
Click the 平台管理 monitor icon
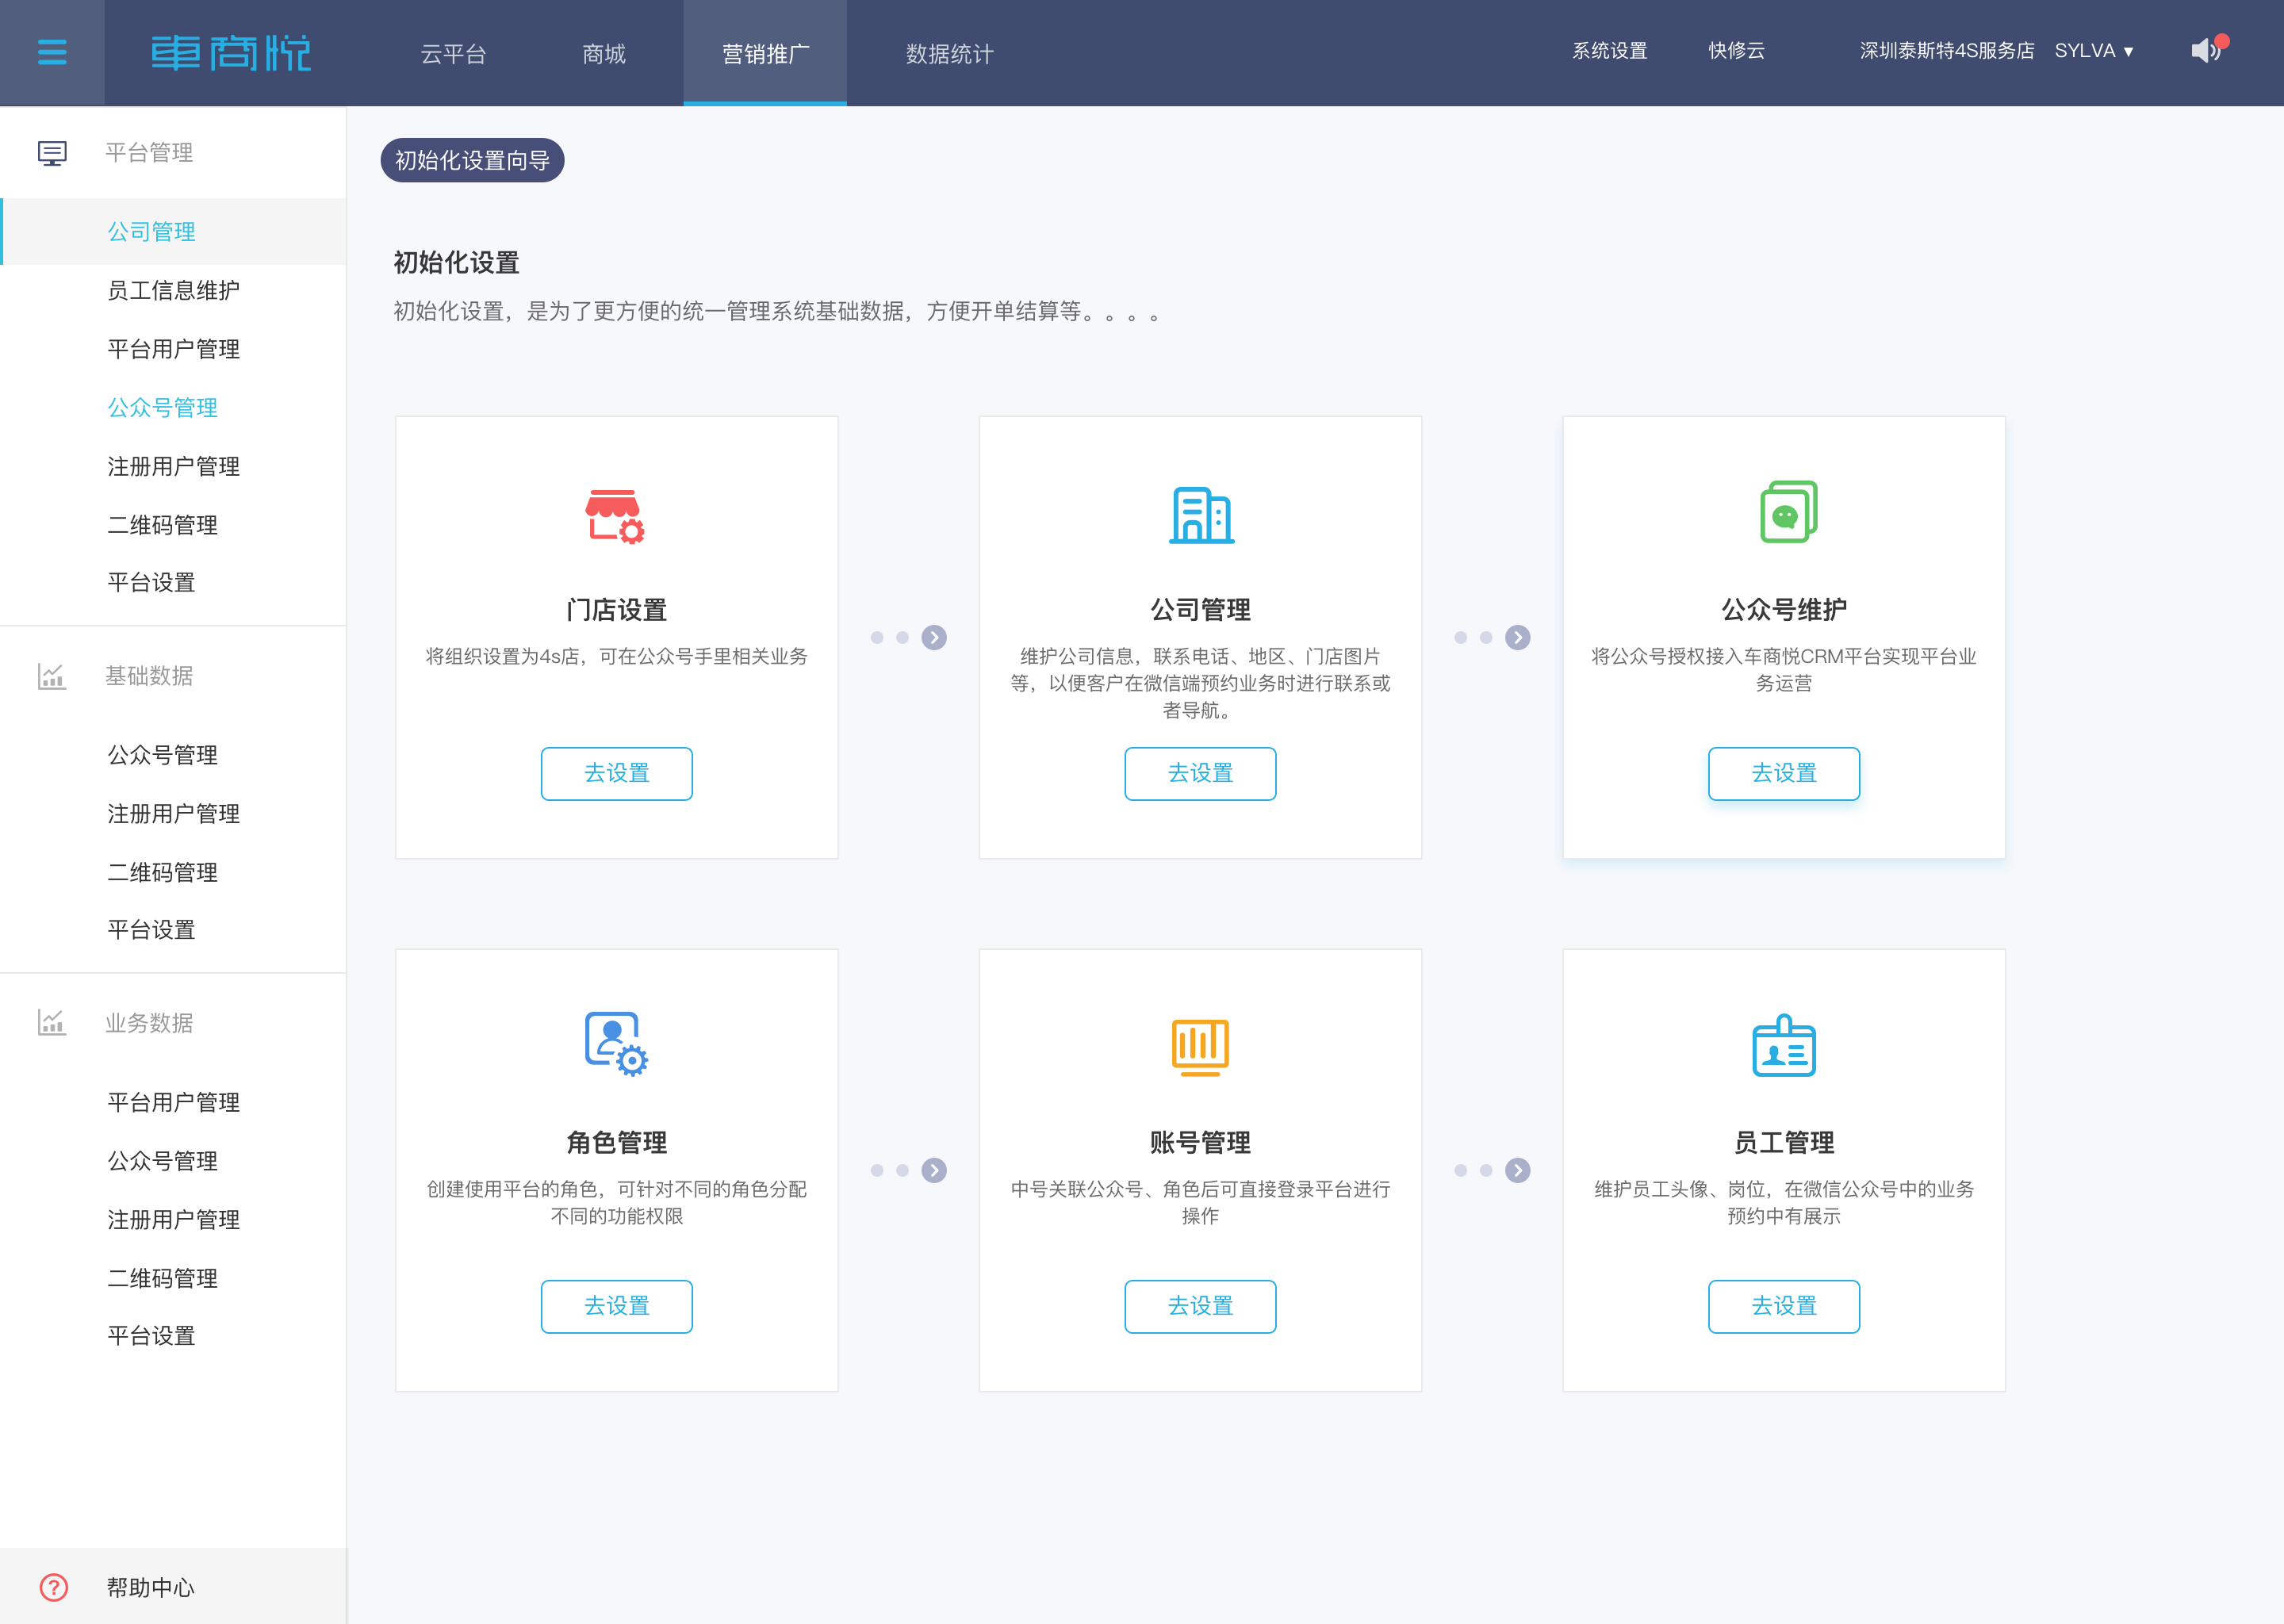pyautogui.click(x=52, y=153)
